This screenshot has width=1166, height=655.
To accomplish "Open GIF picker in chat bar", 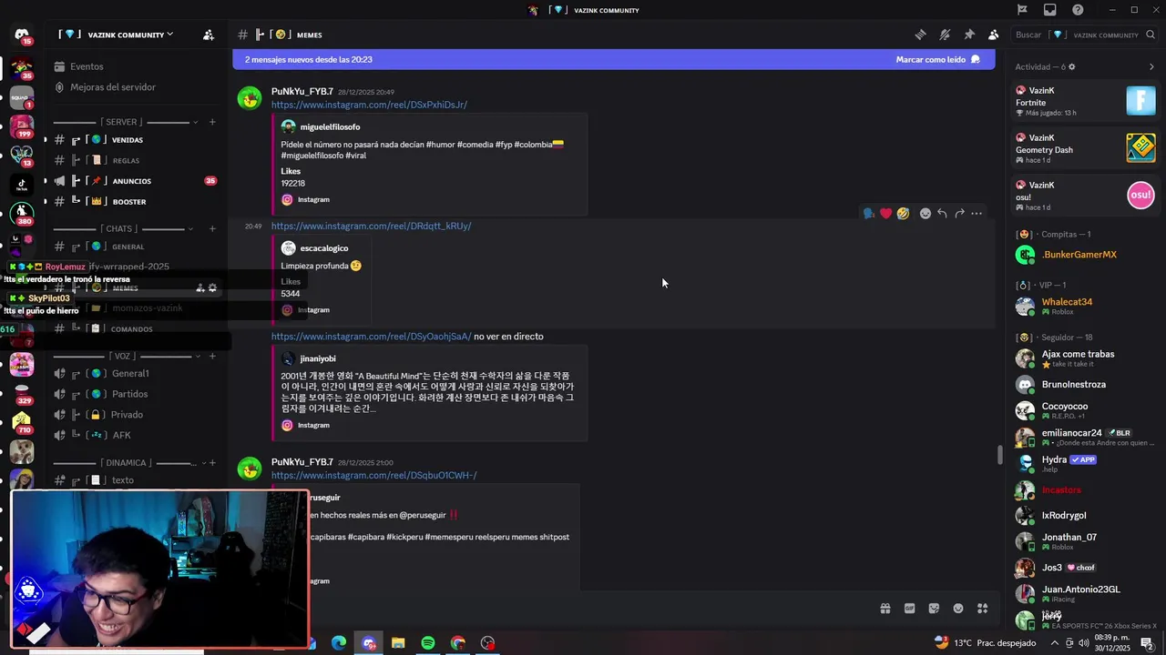I will (x=909, y=609).
